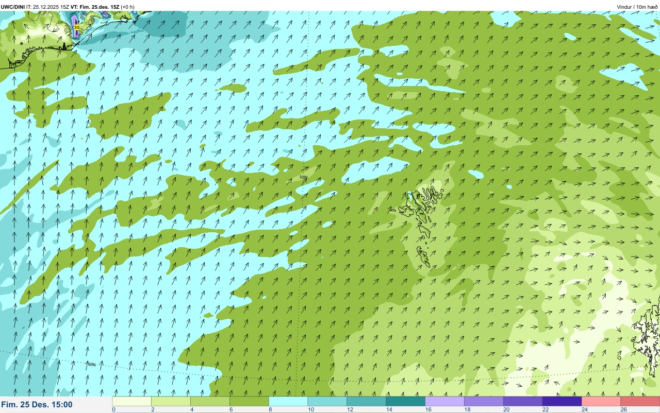Click the lavender 16–18 legend swatch

click(x=445, y=401)
